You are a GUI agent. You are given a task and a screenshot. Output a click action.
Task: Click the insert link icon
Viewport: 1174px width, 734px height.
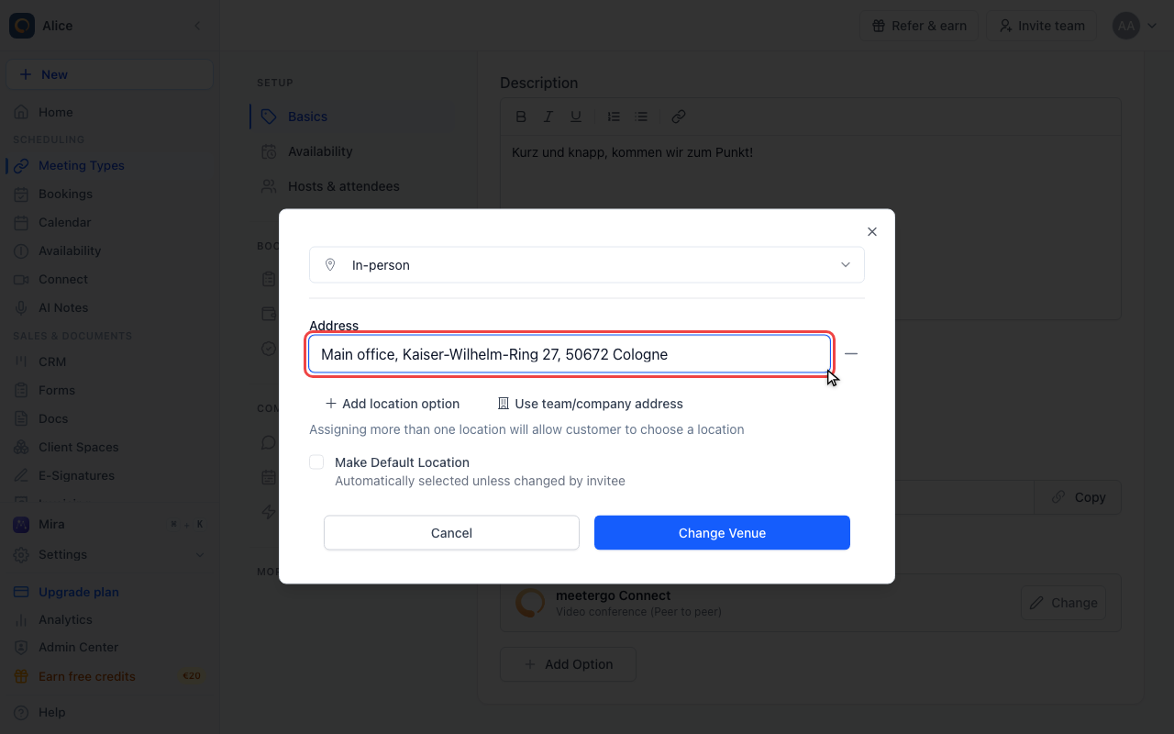point(679,117)
